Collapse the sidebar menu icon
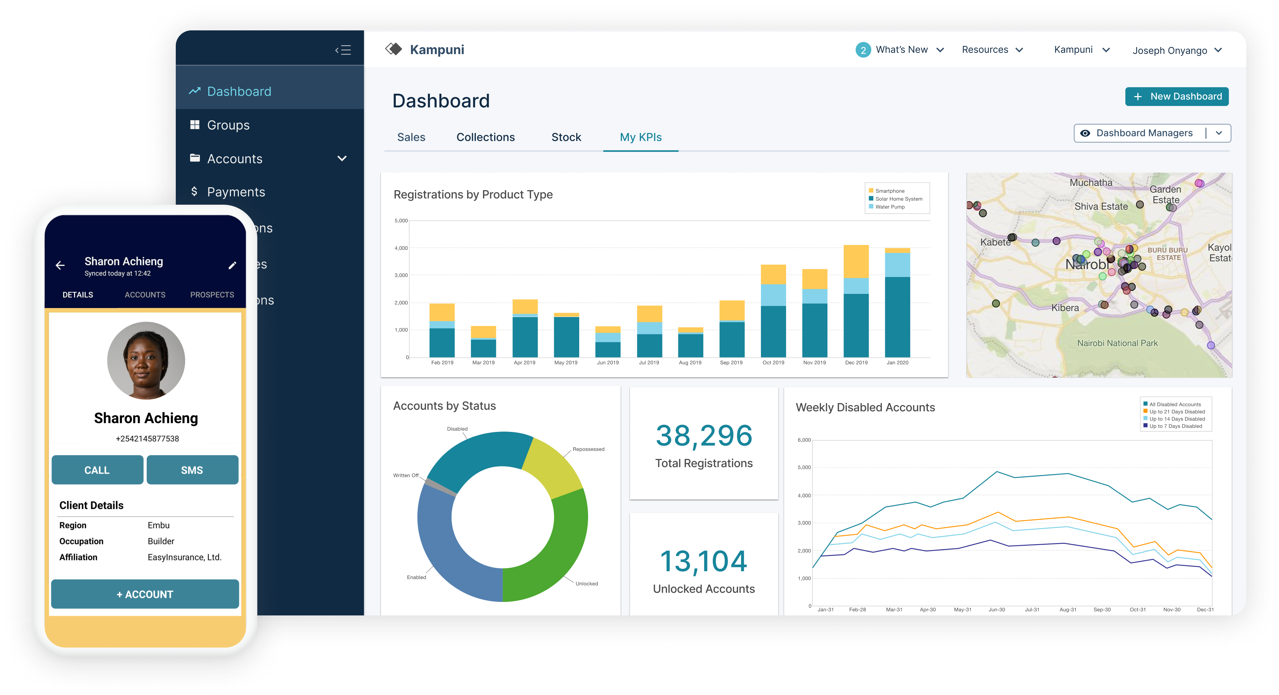 click(x=343, y=50)
